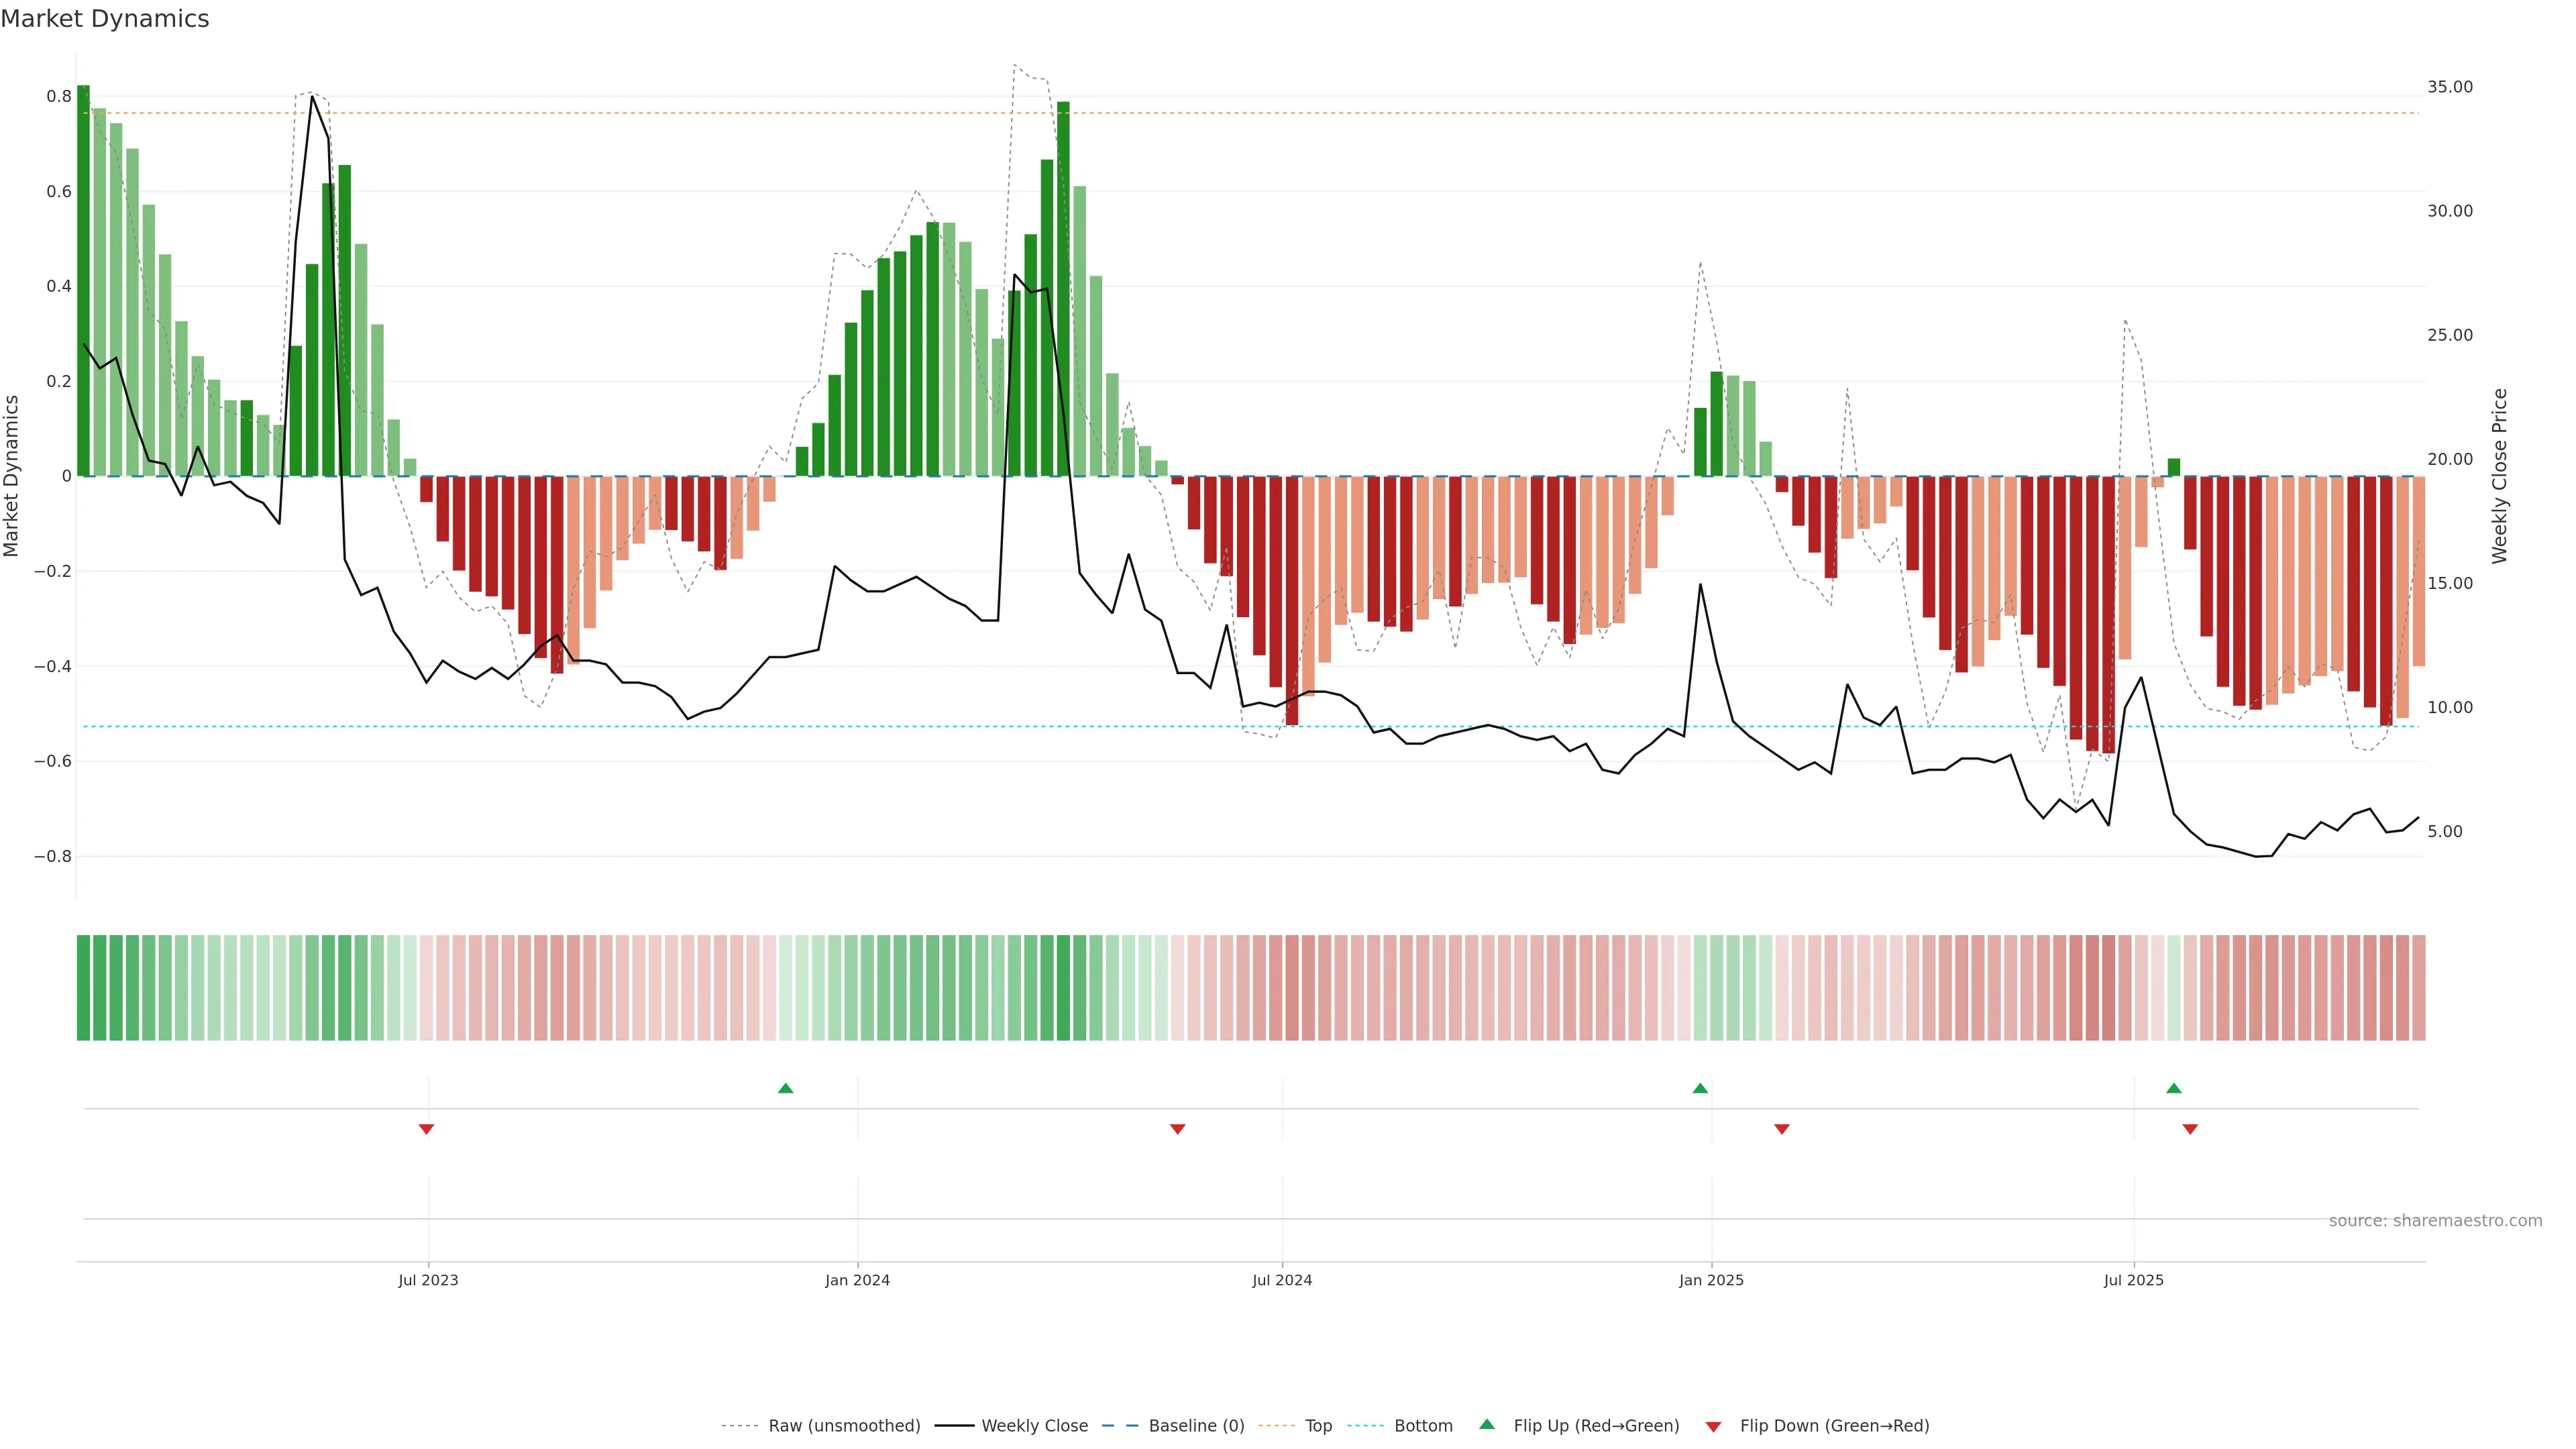Toggle the Weekly Close legend entry
2576x1449 pixels.
1034,1426
